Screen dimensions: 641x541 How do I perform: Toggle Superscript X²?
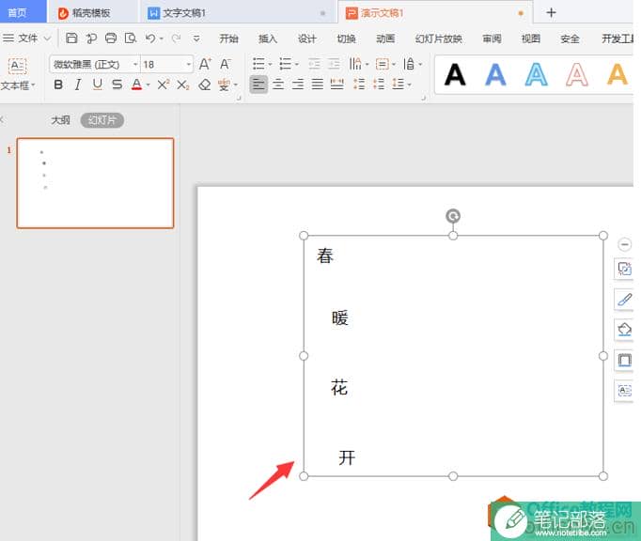click(x=163, y=85)
